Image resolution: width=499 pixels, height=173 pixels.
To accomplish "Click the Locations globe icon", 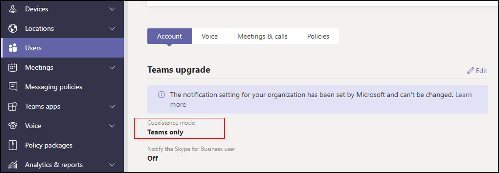I will [x=13, y=28].
